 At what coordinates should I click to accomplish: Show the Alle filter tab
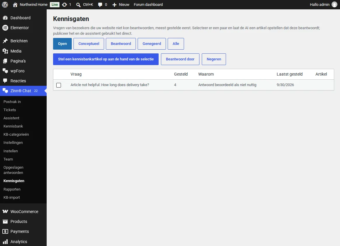click(x=176, y=43)
